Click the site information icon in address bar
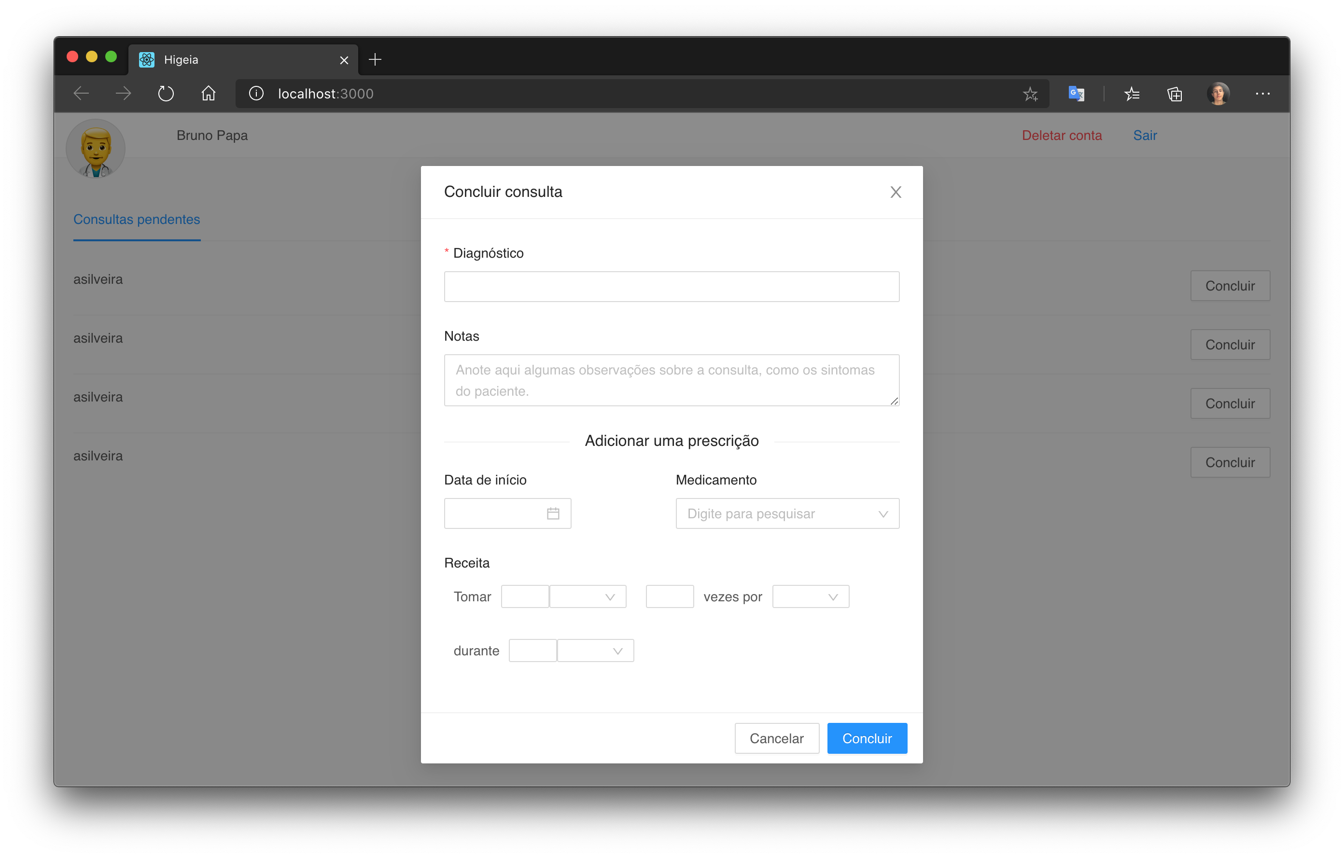 [x=256, y=94]
